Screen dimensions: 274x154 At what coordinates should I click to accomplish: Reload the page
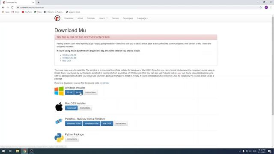coord(12,8)
